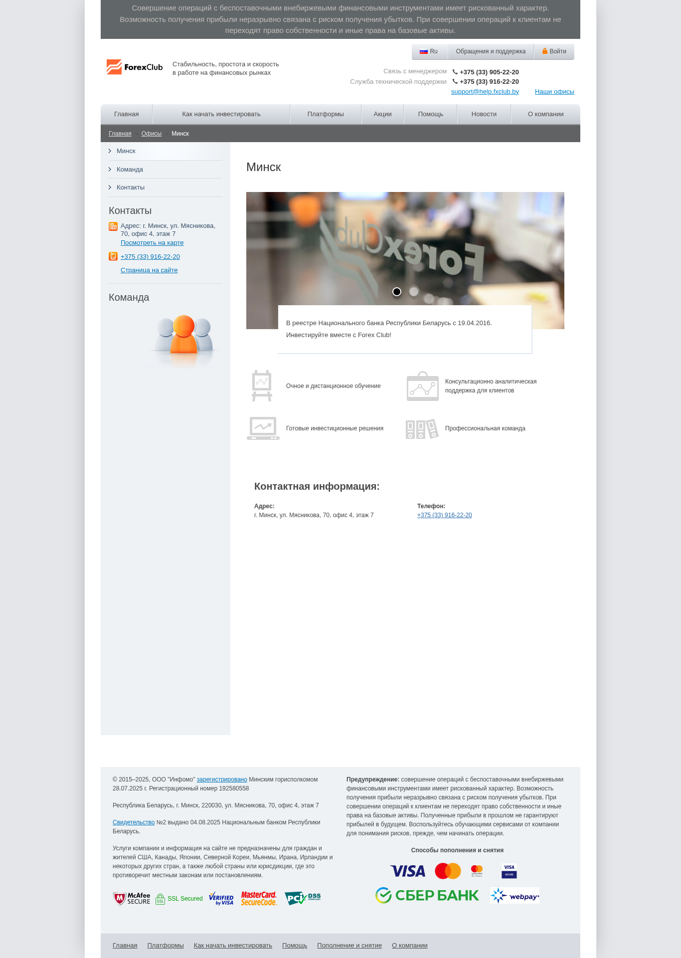Screen dimensions: 681x958
Task: Follow the Посмотреть на карте link
Action: [152, 243]
